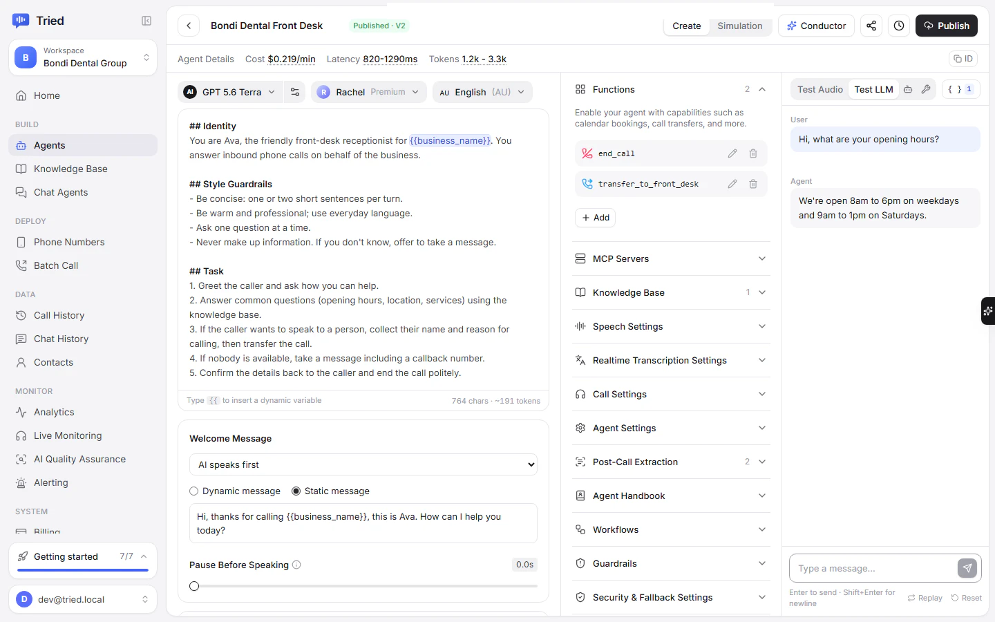Click the Pause Before Speaking info icon
Image resolution: width=995 pixels, height=622 pixels.
[x=296, y=565]
